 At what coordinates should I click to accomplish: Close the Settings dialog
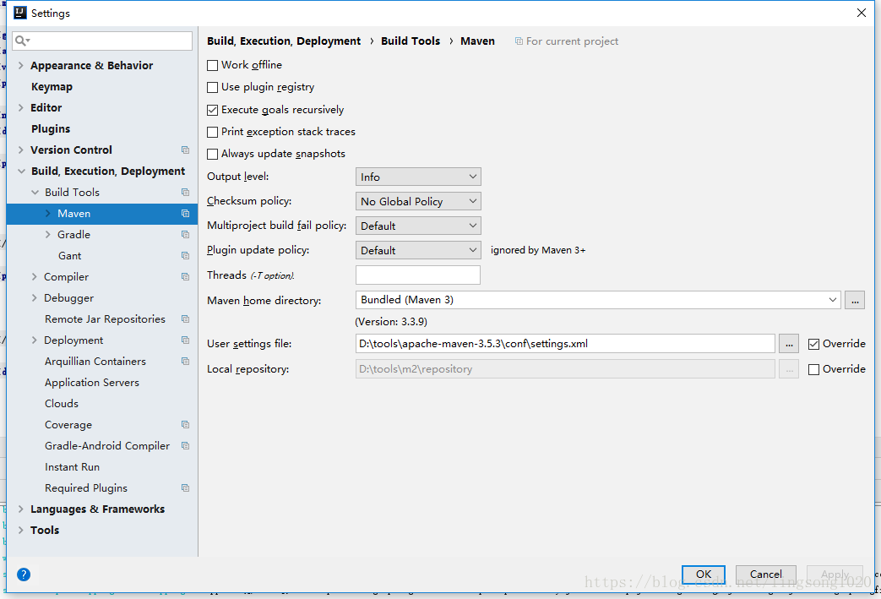[862, 13]
